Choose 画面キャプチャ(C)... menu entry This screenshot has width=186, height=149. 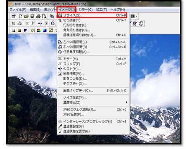tap(93, 91)
